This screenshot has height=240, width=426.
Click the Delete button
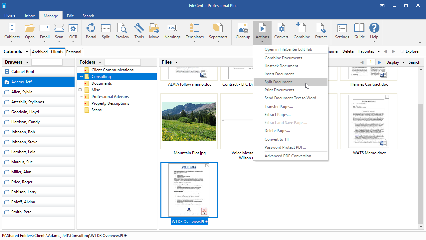pyautogui.click(x=348, y=51)
